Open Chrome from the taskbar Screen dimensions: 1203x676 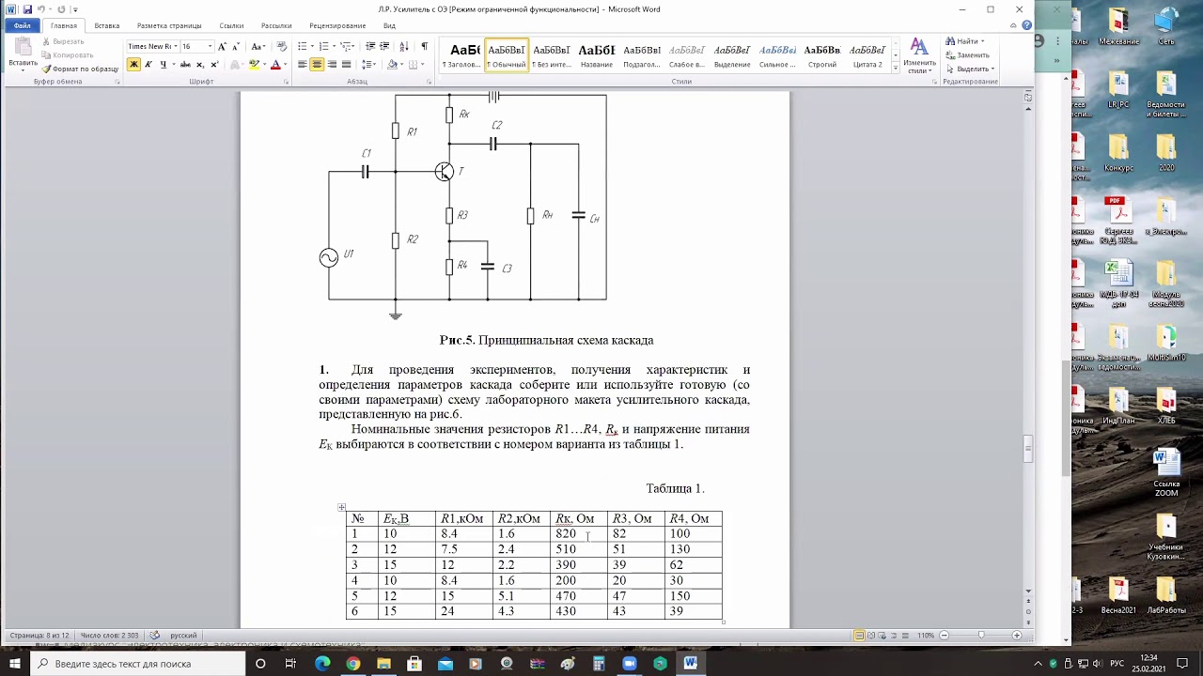352,664
